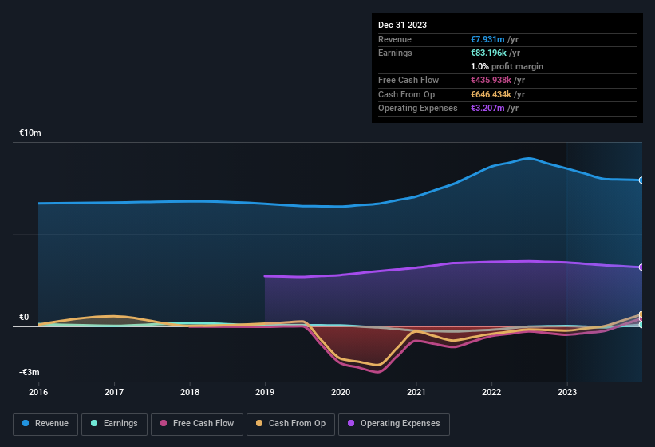Click the €83.196k earnings value
The height and width of the screenshot is (447, 655).
click(488, 53)
